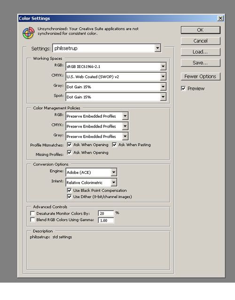235x300 pixels.
Task: Open the Spot working space dropdown
Action: coord(116,97)
